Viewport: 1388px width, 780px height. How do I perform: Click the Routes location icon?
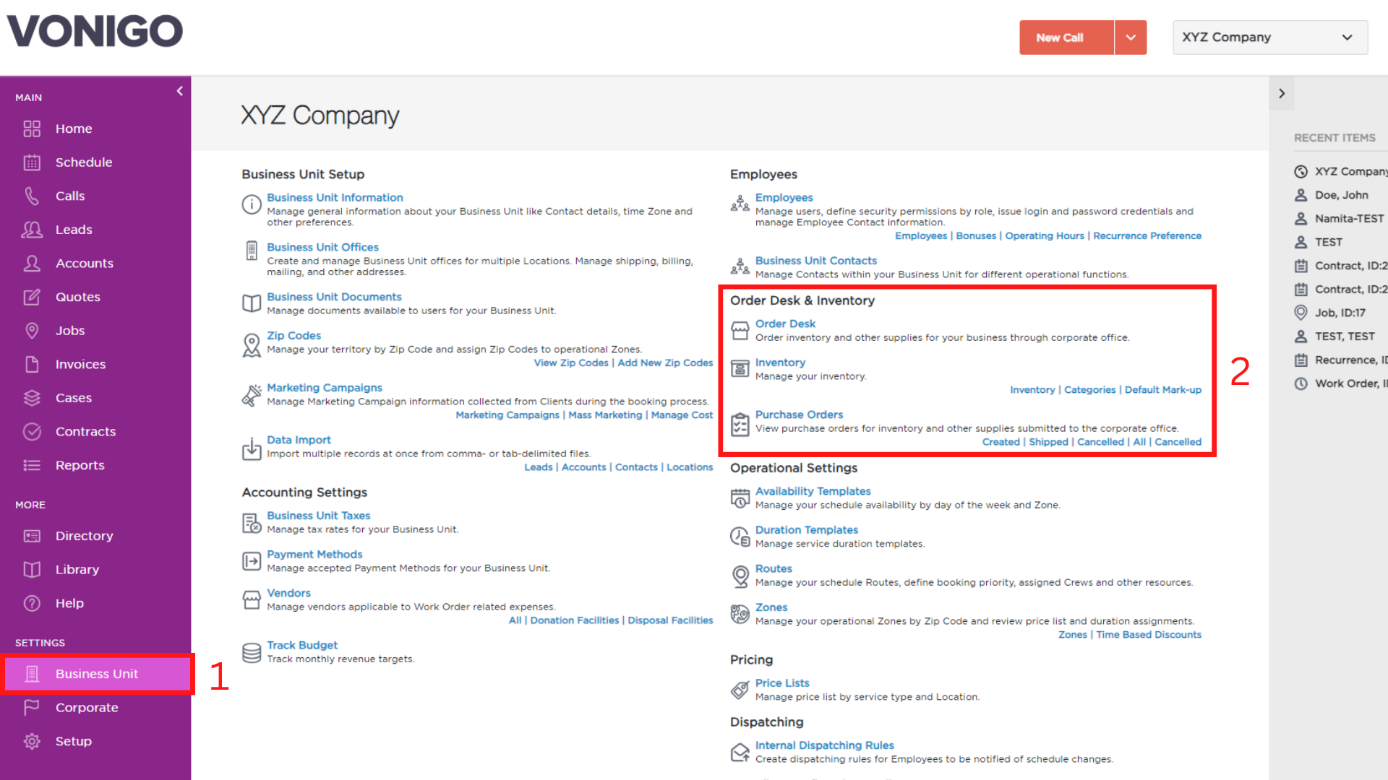740,576
